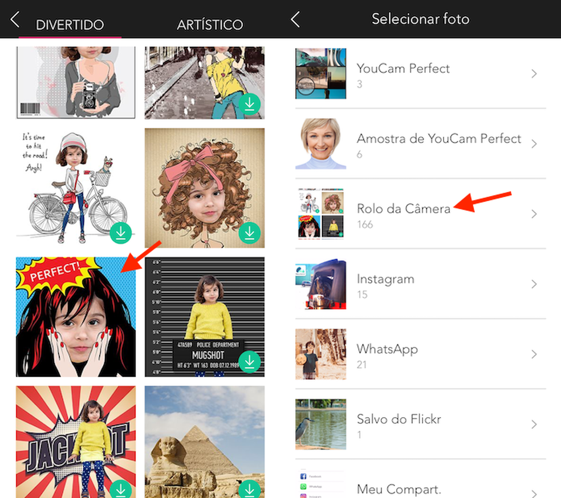Expand the YouCam Perfect album chevron
Image resolution: width=561 pixels, height=498 pixels.
click(534, 74)
